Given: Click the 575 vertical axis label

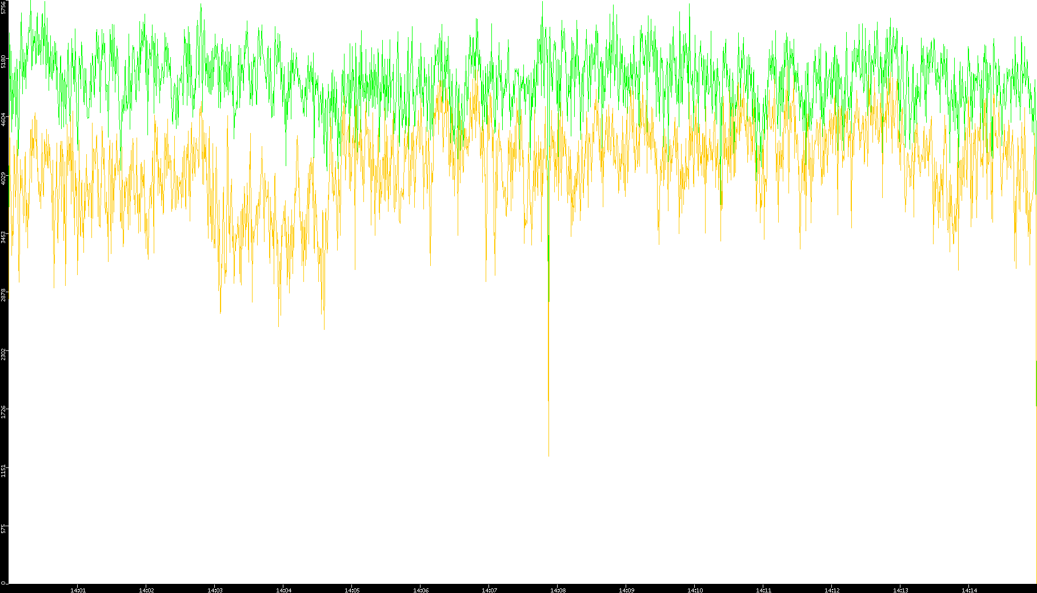Looking at the screenshot, I should [x=4, y=529].
